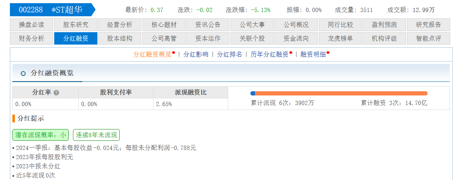Click the 成交量 3511 value
Image resolution: width=470 pixels, height=180 pixels.
click(x=366, y=10)
